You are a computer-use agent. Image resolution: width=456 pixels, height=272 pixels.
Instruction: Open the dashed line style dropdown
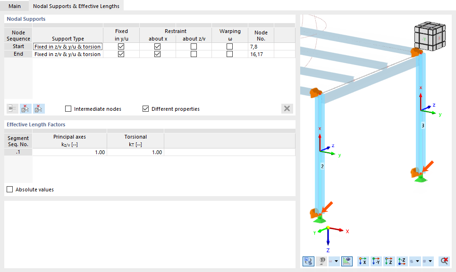[x=336, y=261]
